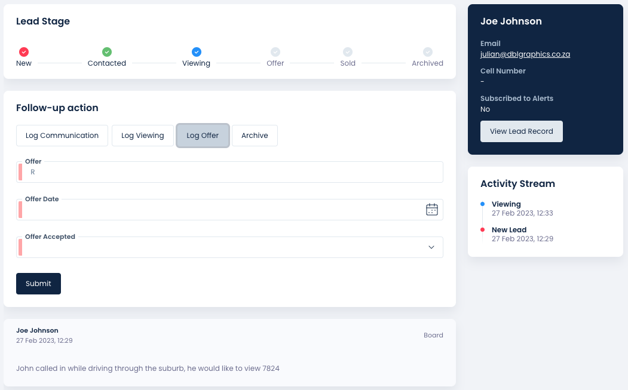
Task: Focus the Offer amount input field
Action: point(229,172)
